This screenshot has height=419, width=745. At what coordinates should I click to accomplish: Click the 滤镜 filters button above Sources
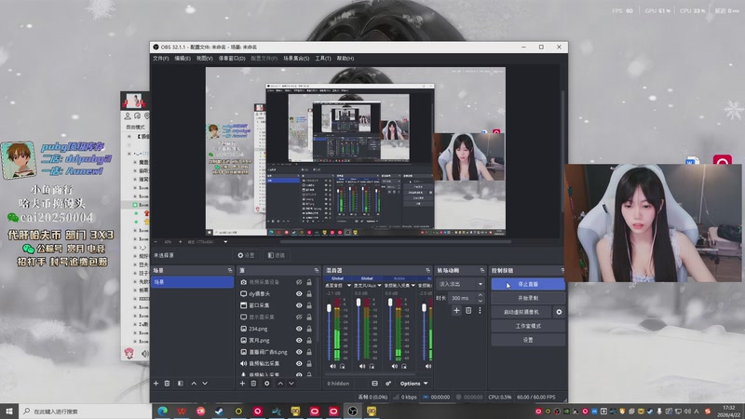(x=277, y=255)
